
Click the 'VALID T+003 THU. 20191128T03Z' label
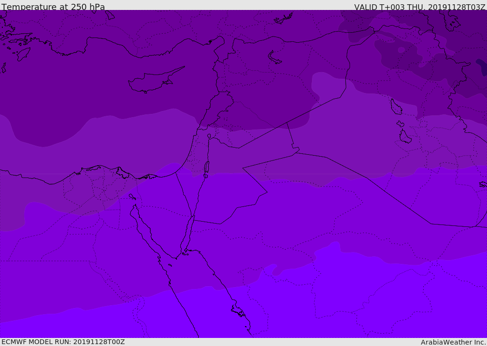point(419,7)
